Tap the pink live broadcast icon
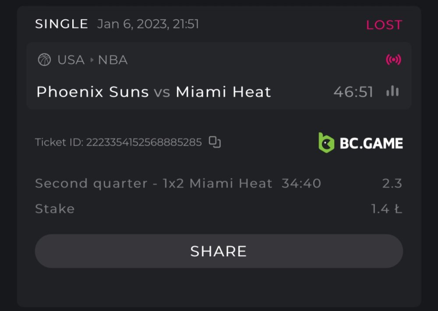Image resolution: width=438 pixels, height=311 pixels. (x=393, y=60)
